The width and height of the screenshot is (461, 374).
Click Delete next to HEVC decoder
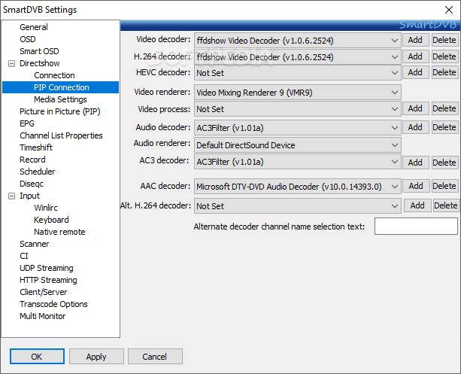[x=444, y=72]
